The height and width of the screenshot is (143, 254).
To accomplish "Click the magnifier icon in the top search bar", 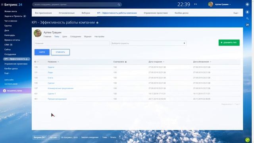I will (119, 4).
